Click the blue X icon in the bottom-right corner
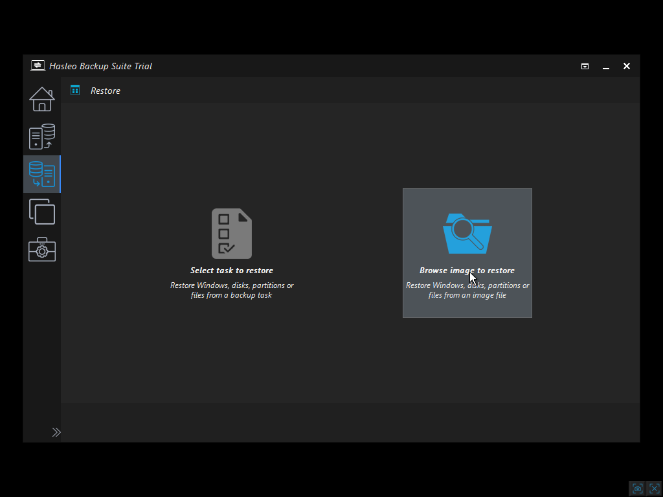The width and height of the screenshot is (663, 497). coord(654,488)
